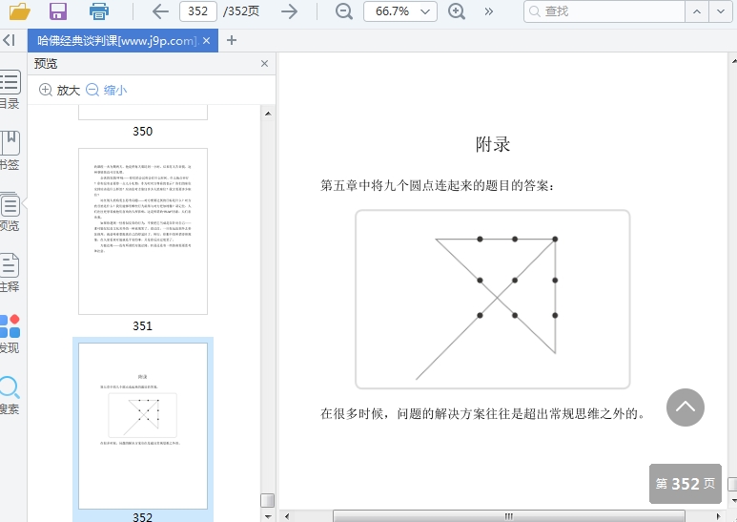737x522 pixels.
Task: Open a file with the folder icon
Action: [x=20, y=11]
